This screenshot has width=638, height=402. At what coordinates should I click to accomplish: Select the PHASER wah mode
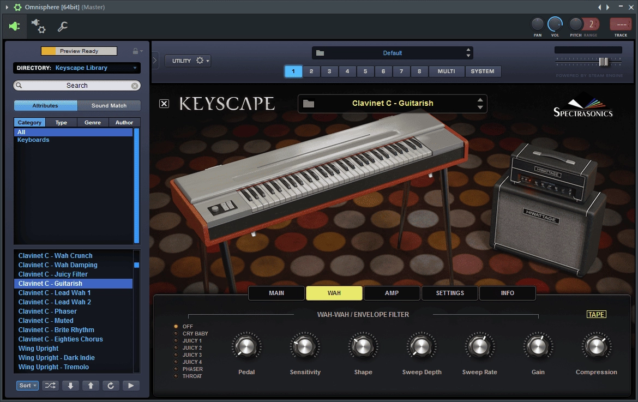(188, 369)
